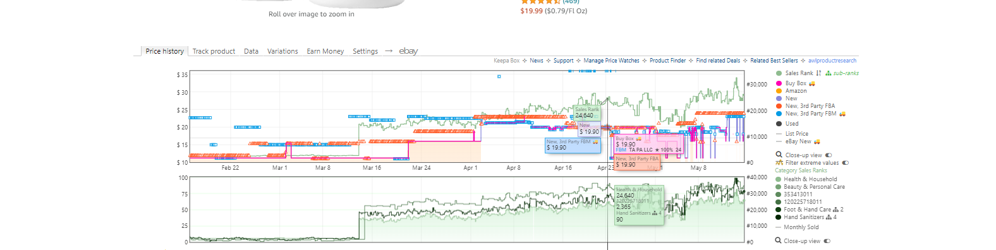Screen dimensions: 996x250
Task: Select the Variations tab
Action: [282, 51]
